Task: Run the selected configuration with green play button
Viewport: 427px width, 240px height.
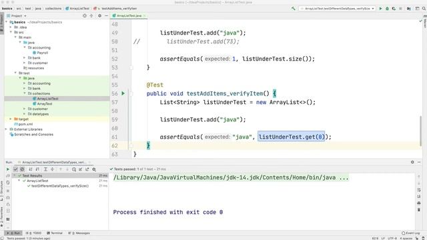Action: click(x=381, y=9)
